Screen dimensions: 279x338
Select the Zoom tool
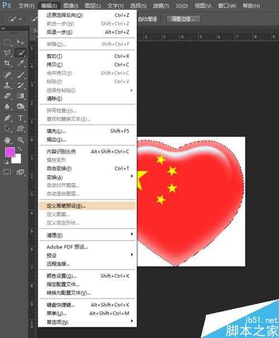pyautogui.click(x=21, y=140)
